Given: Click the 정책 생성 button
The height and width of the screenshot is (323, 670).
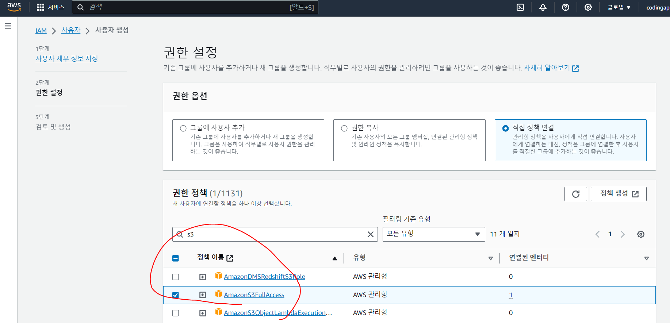Looking at the screenshot, I should (619, 194).
